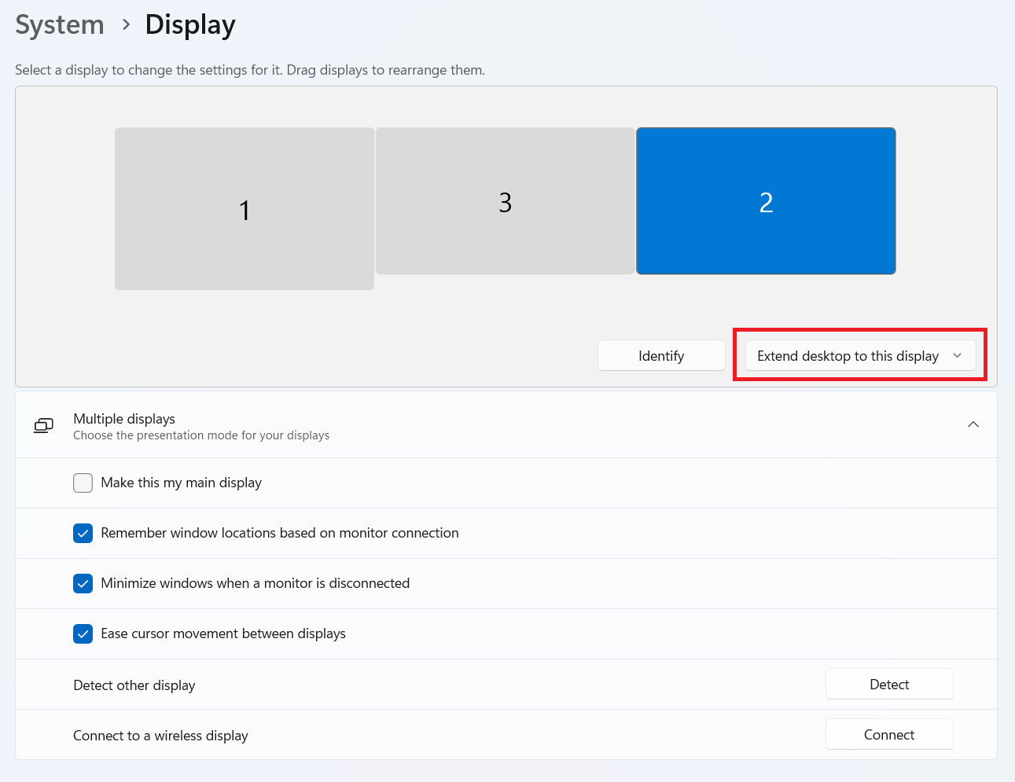Select display 1 in the arrangement area

(x=245, y=209)
